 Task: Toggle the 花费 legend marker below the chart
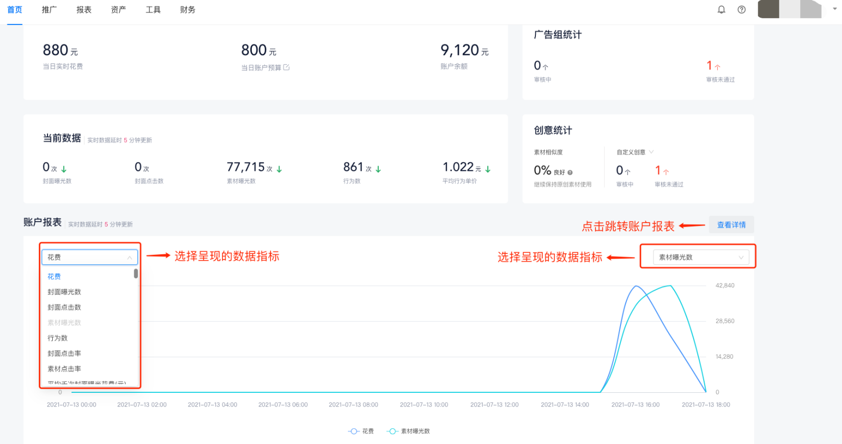tap(354, 431)
